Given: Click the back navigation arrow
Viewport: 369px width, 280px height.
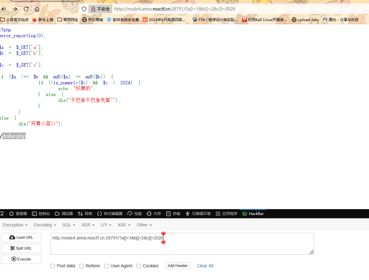Looking at the screenshot, I should [x=4, y=9].
